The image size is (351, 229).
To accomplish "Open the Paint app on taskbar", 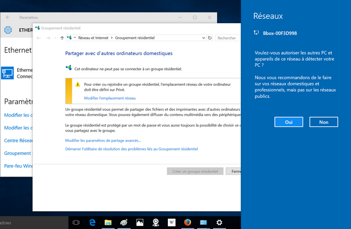I will click(x=124, y=223).
